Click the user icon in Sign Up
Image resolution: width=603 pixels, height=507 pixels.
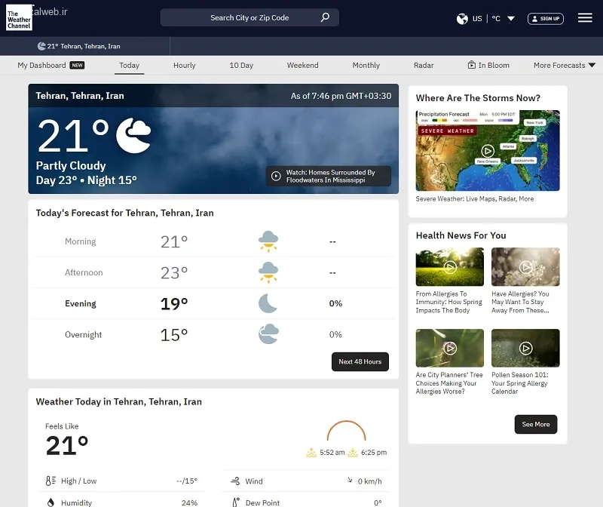(534, 18)
